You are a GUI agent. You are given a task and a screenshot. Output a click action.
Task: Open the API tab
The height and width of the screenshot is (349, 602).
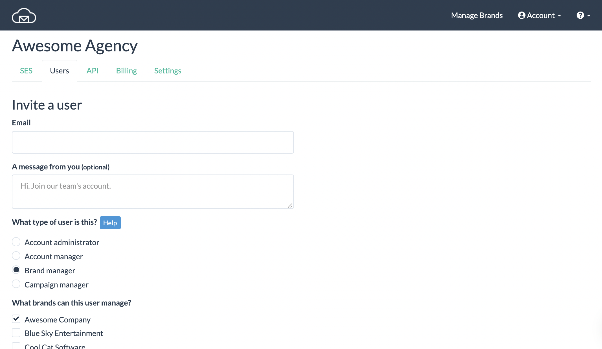pos(93,71)
